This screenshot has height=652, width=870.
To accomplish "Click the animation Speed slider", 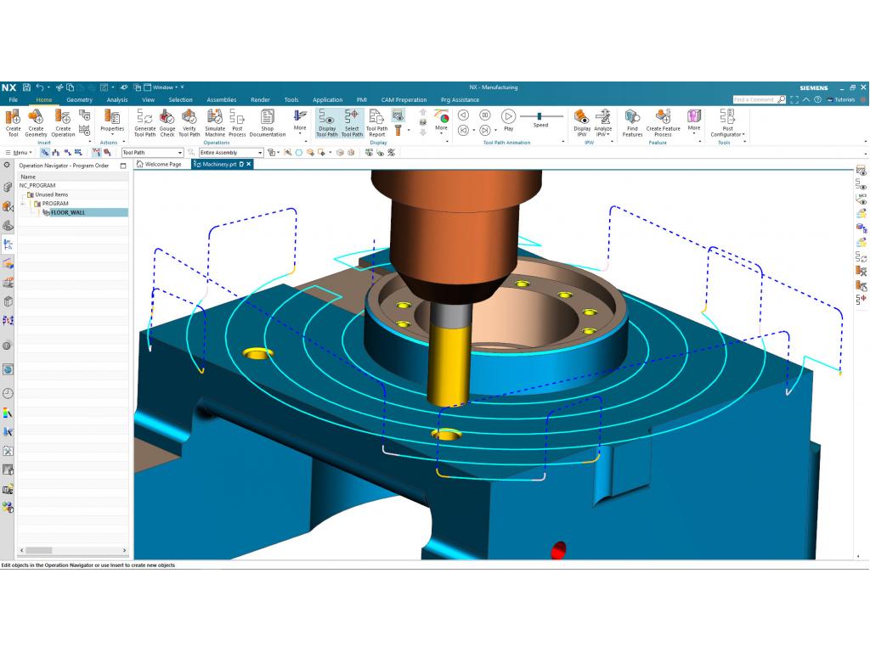I will tap(540, 116).
